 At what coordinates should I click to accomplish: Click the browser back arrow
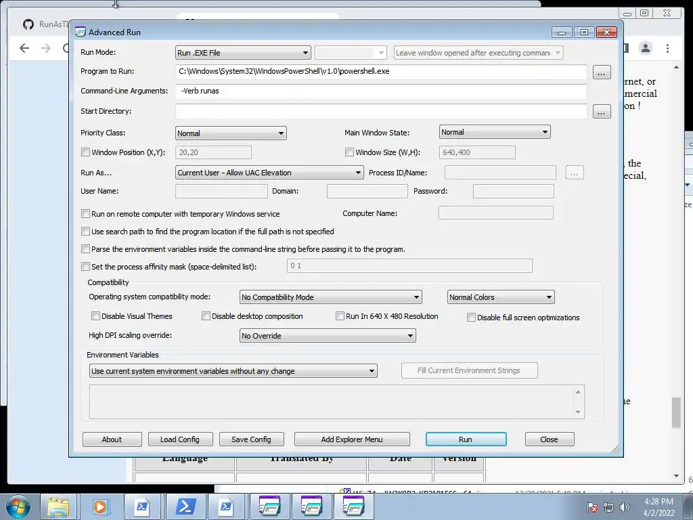(x=24, y=48)
